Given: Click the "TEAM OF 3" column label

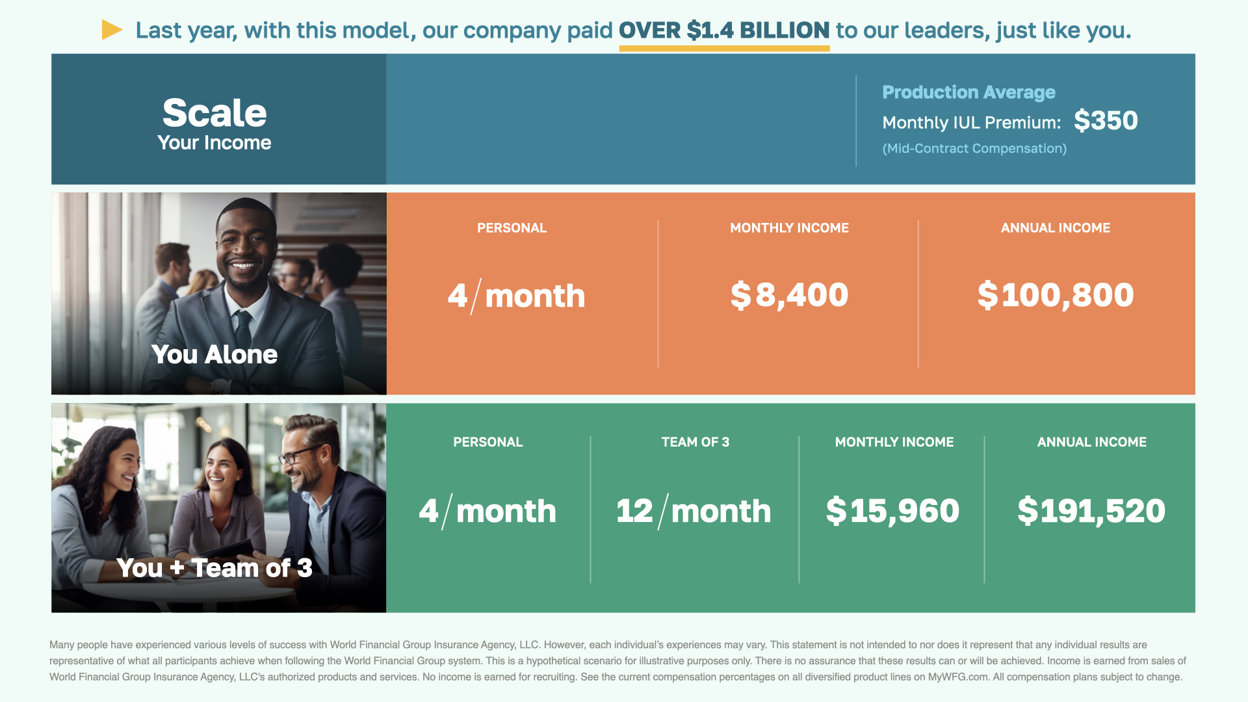Looking at the screenshot, I should point(695,442).
